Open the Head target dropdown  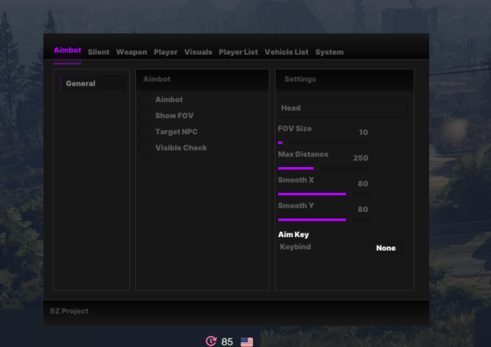(x=342, y=108)
